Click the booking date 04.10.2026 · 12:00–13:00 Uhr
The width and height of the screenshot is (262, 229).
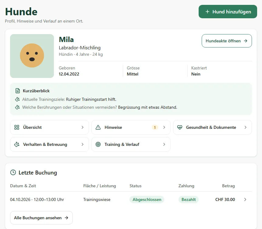point(37,199)
